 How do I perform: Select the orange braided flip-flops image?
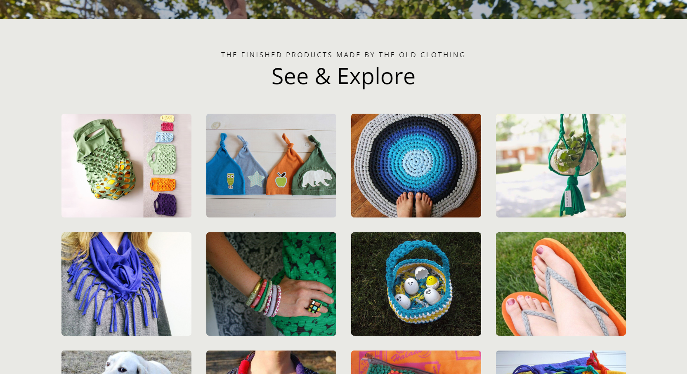[561, 284]
